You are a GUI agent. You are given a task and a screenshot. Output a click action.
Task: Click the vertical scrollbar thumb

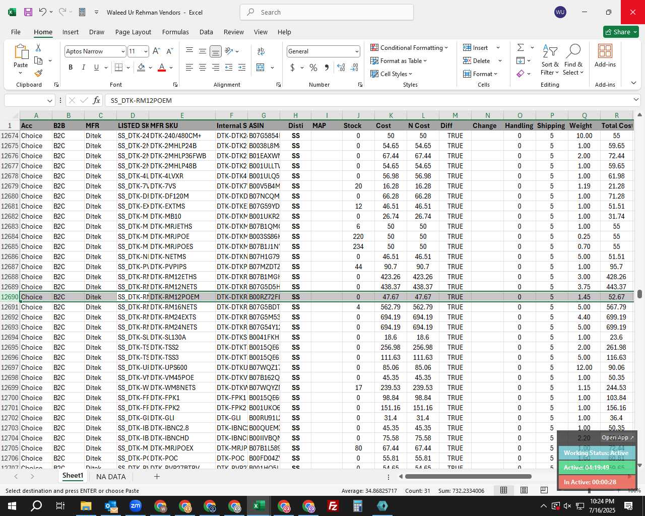point(639,294)
